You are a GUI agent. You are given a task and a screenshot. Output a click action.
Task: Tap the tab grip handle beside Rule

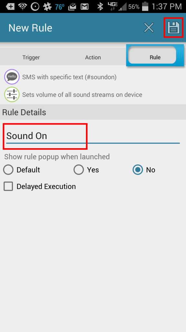click(180, 55)
